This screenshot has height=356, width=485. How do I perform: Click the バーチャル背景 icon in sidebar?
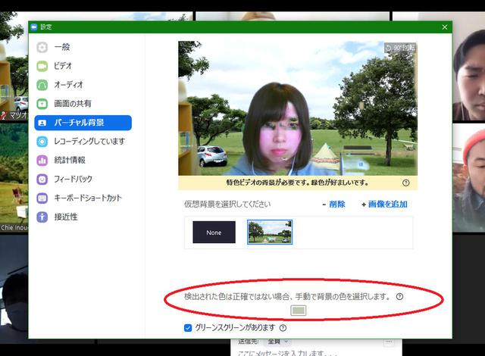click(x=42, y=123)
